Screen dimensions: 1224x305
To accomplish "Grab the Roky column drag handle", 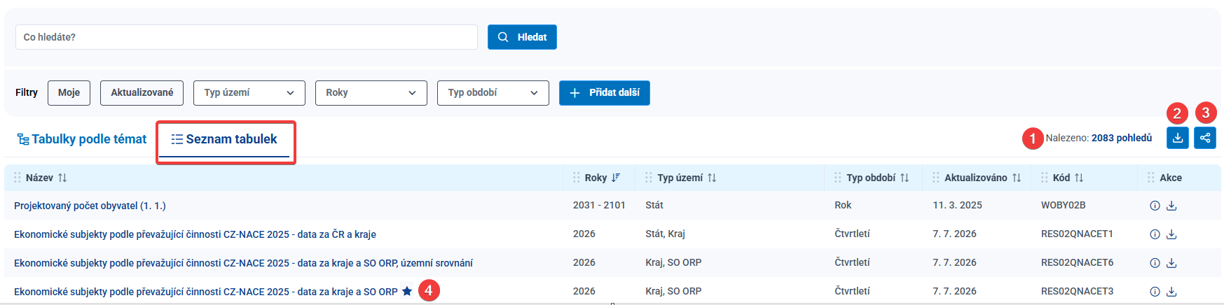I will 577,178.
